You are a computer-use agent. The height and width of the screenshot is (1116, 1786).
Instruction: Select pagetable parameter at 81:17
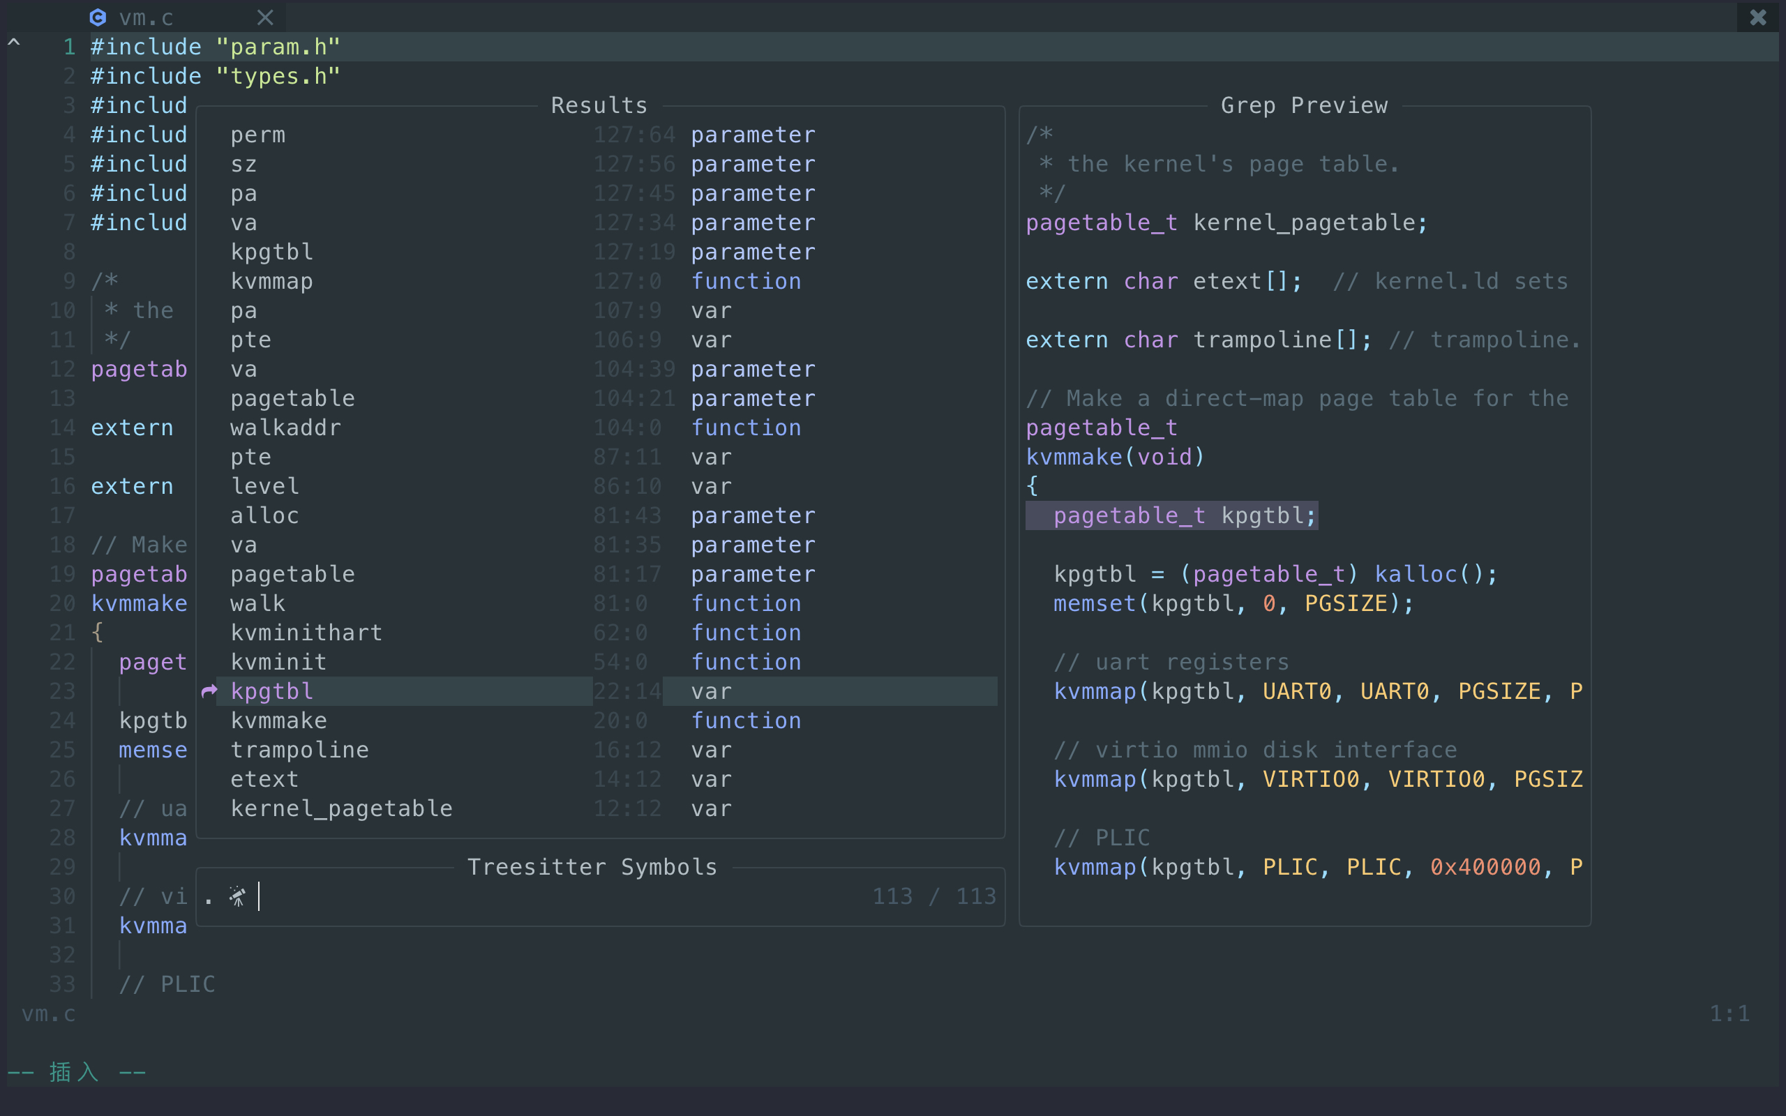coord(600,574)
